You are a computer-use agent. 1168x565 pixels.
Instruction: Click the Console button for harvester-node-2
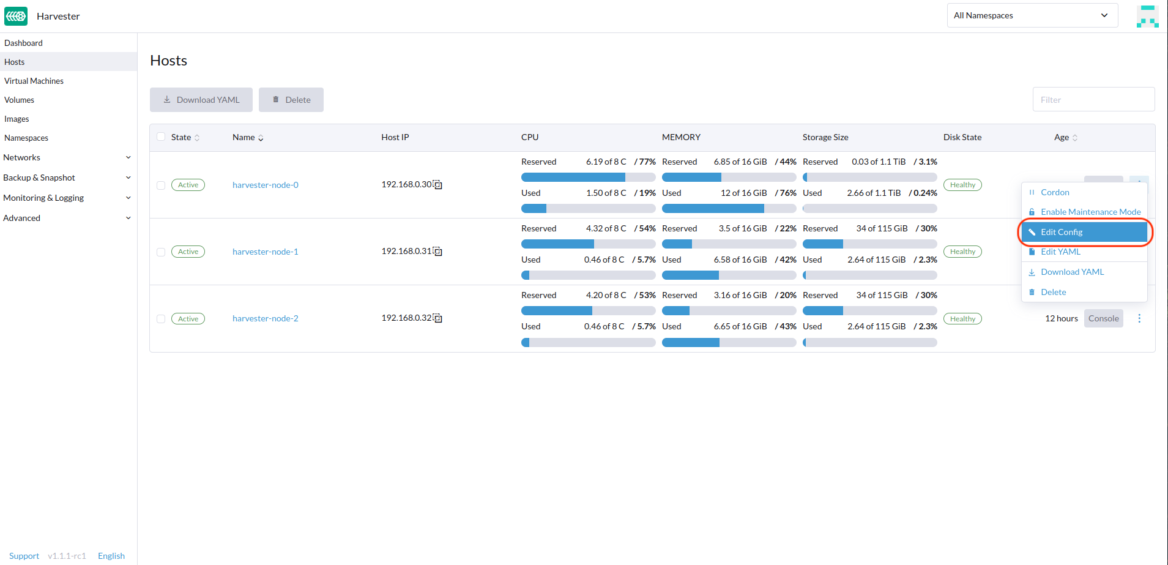1103,318
